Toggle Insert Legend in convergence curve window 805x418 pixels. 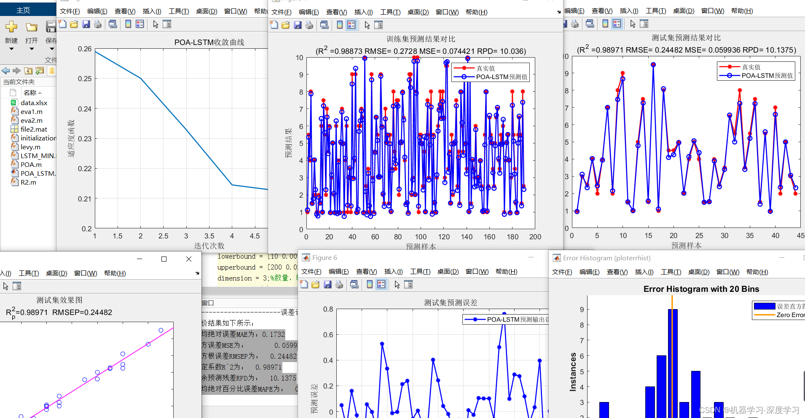tap(140, 24)
